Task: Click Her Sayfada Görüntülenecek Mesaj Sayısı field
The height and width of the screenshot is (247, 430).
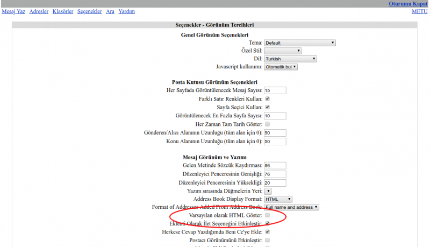Action: [275, 90]
